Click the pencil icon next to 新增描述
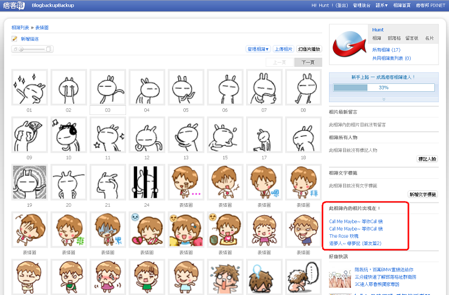 [15, 39]
